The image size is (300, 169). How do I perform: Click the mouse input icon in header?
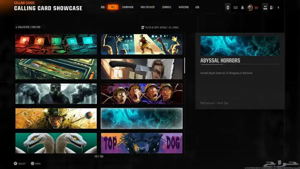(228, 7)
